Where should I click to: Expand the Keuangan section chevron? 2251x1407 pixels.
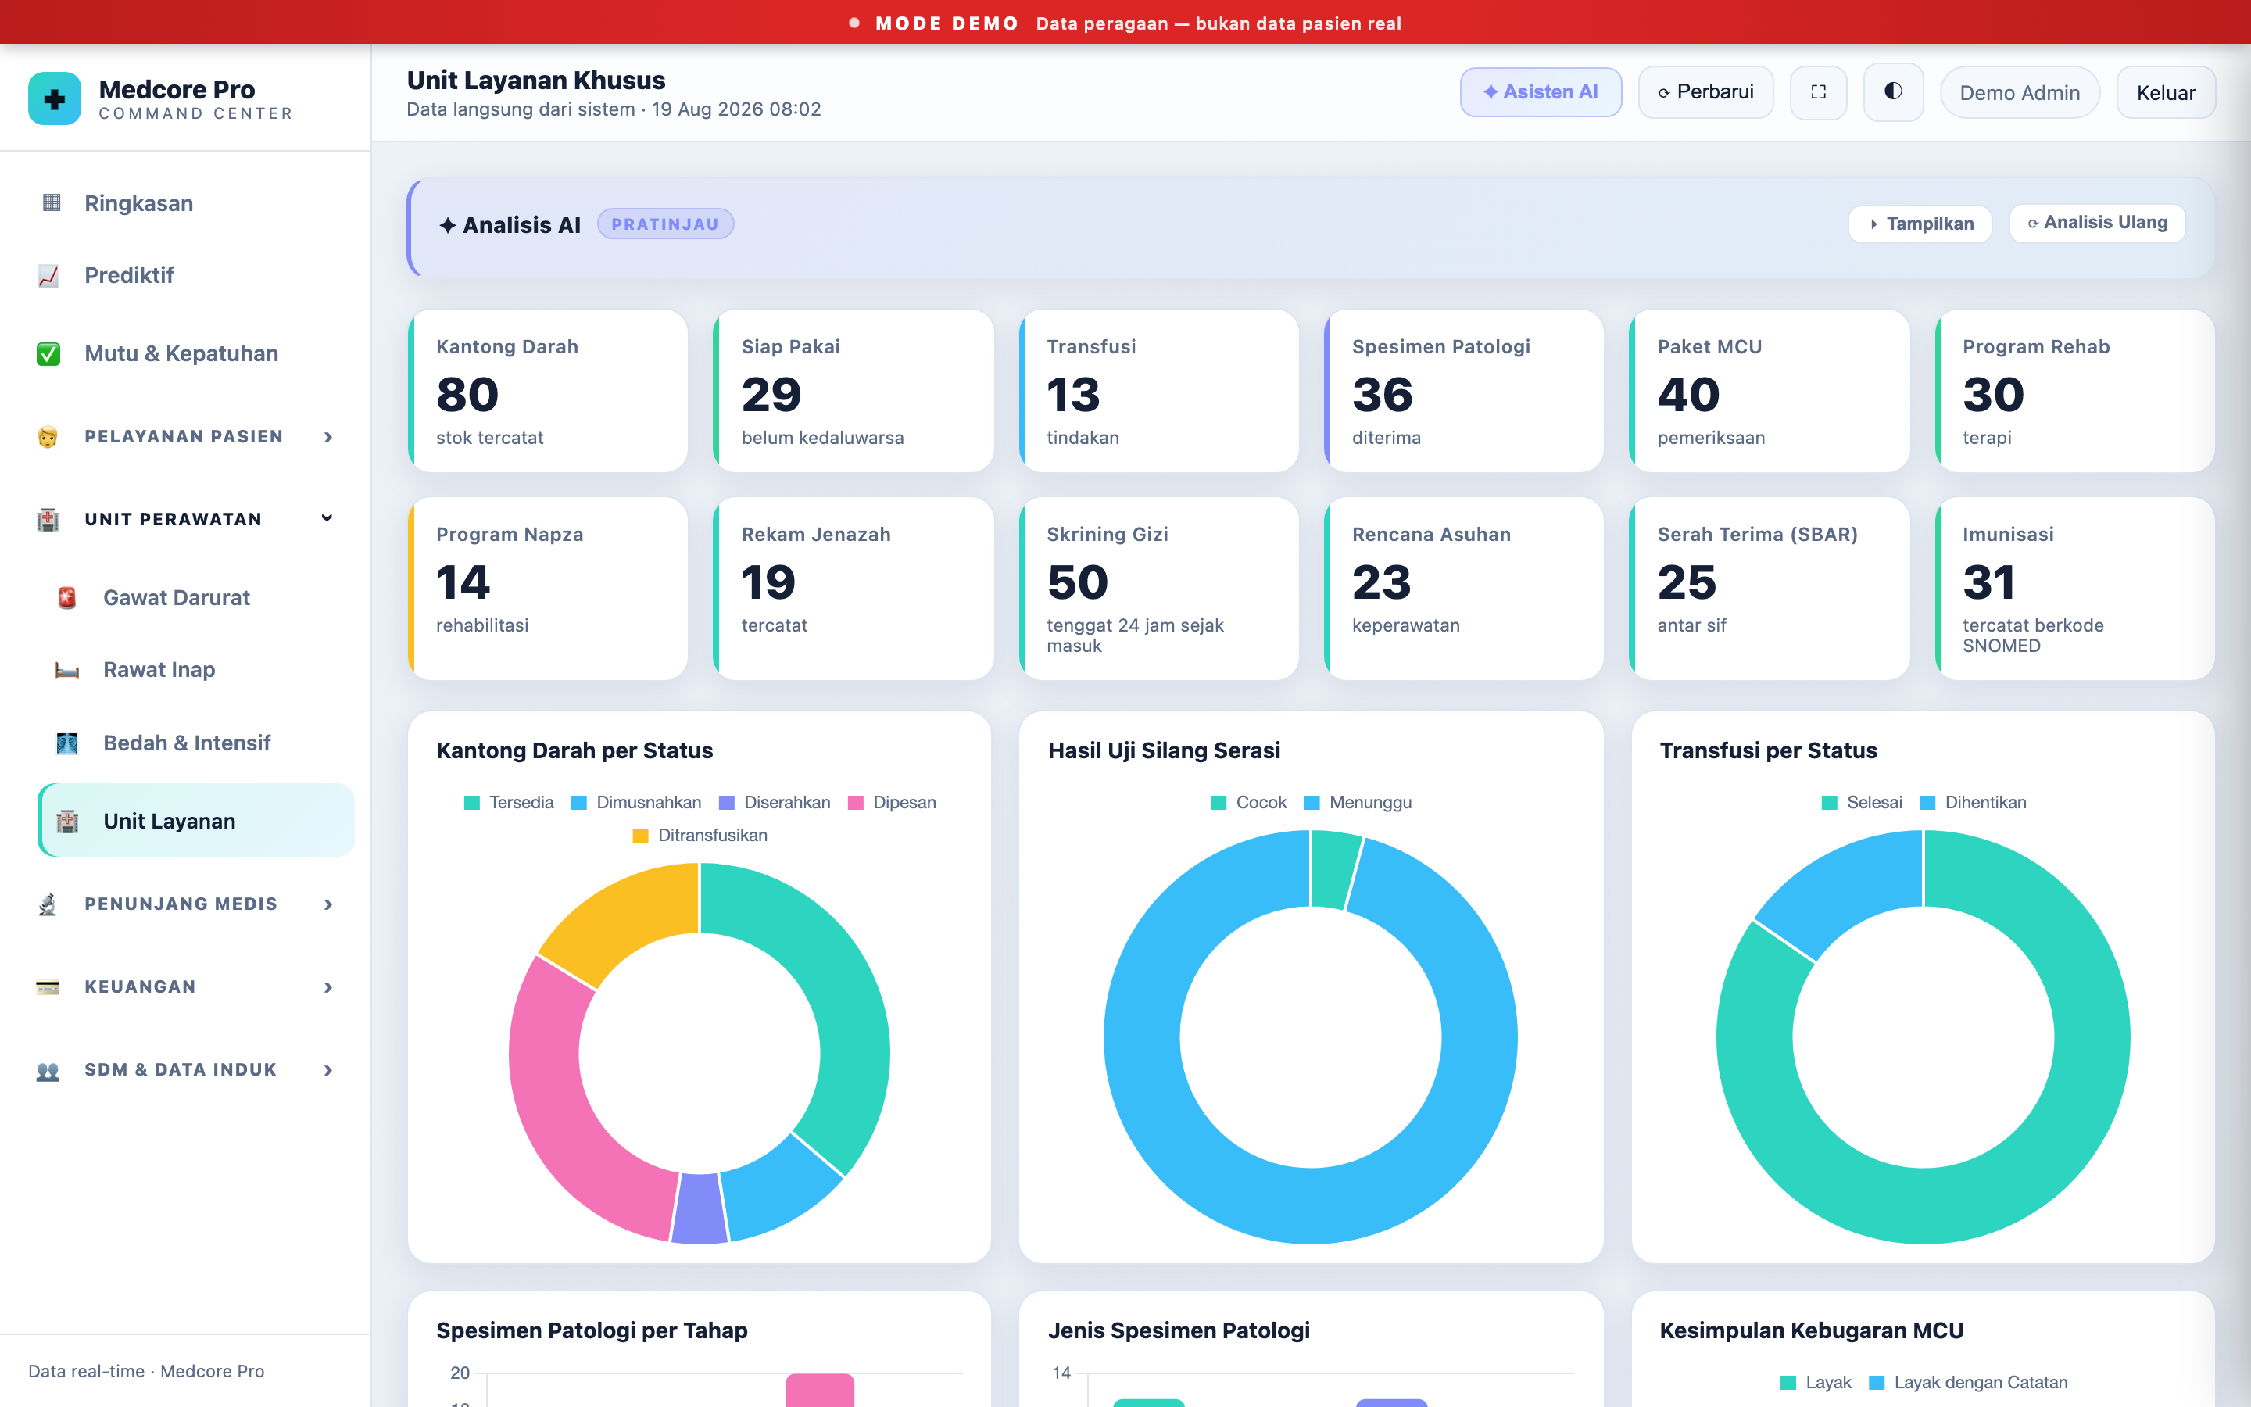coord(327,986)
